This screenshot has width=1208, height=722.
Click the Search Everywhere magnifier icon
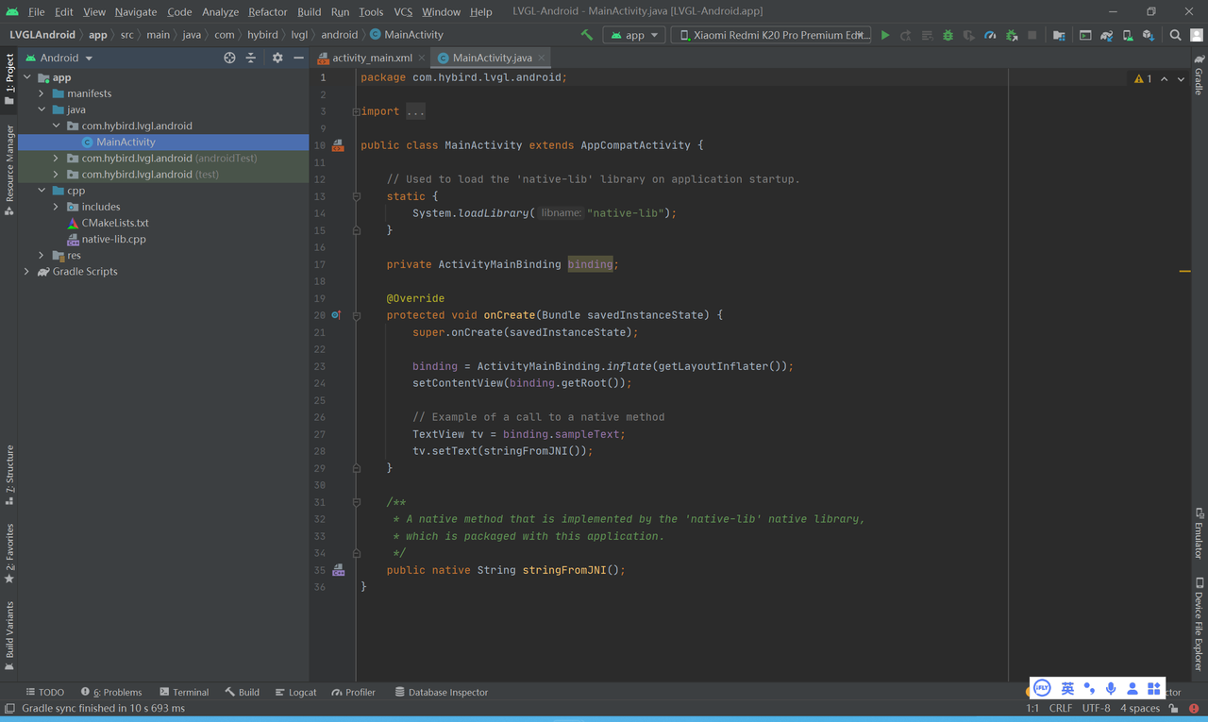pos(1175,35)
